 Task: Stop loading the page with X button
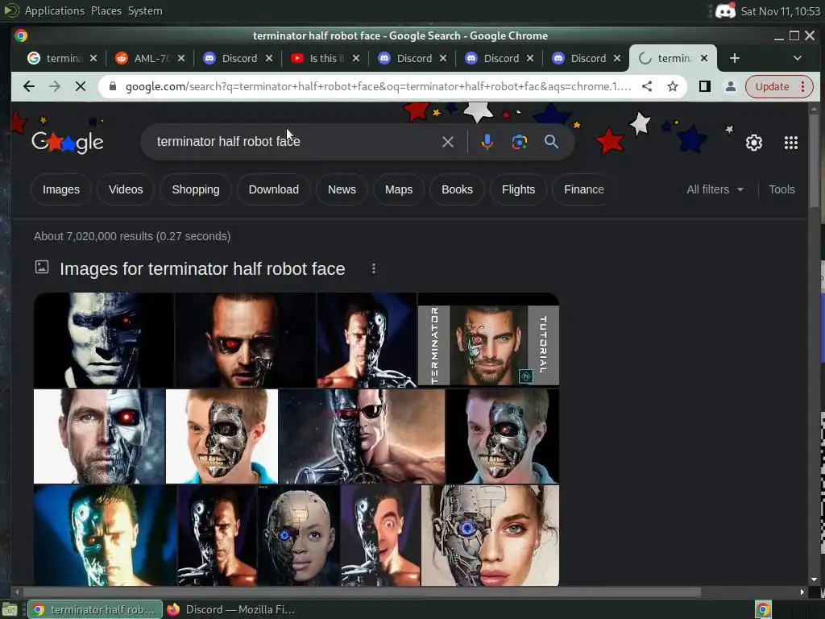[x=81, y=86]
